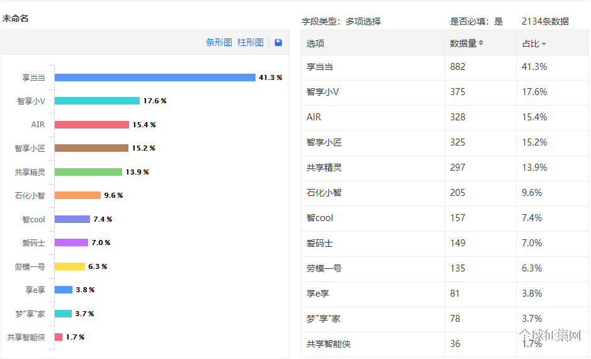
Task: Click the 共享智能侠 table row
Action: coord(445,345)
